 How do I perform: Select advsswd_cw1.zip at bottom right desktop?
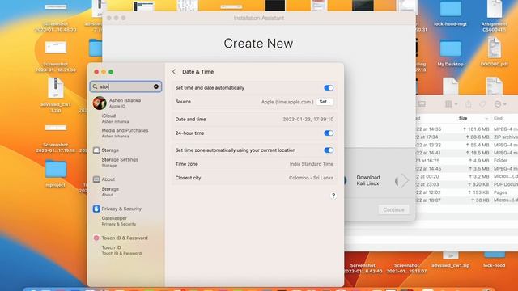(x=451, y=260)
